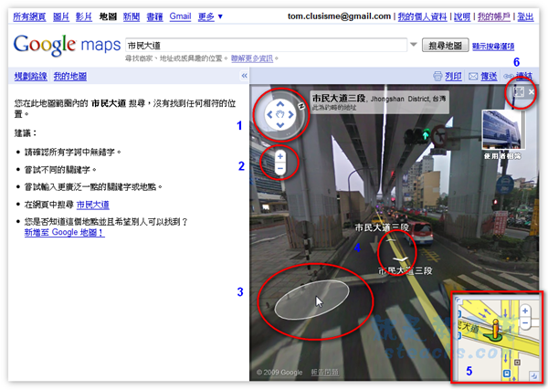Zoom in Street View with the plus button
Screen dimensions: 548x390
point(280,156)
